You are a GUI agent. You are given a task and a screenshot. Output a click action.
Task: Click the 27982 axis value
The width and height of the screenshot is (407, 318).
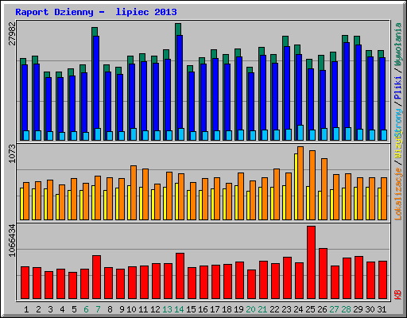coord(12,33)
